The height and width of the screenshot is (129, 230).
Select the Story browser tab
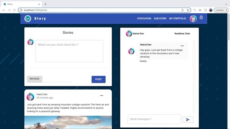pyautogui.click(x=22, y=4)
